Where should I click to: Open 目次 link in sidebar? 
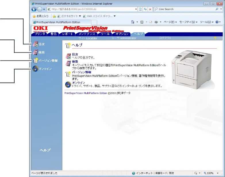click(42, 44)
